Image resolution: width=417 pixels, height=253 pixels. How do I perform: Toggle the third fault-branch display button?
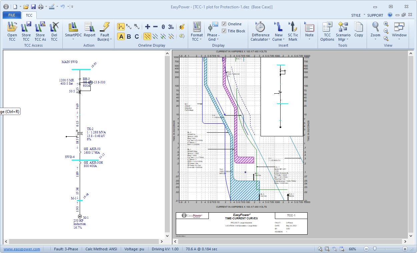(x=163, y=36)
